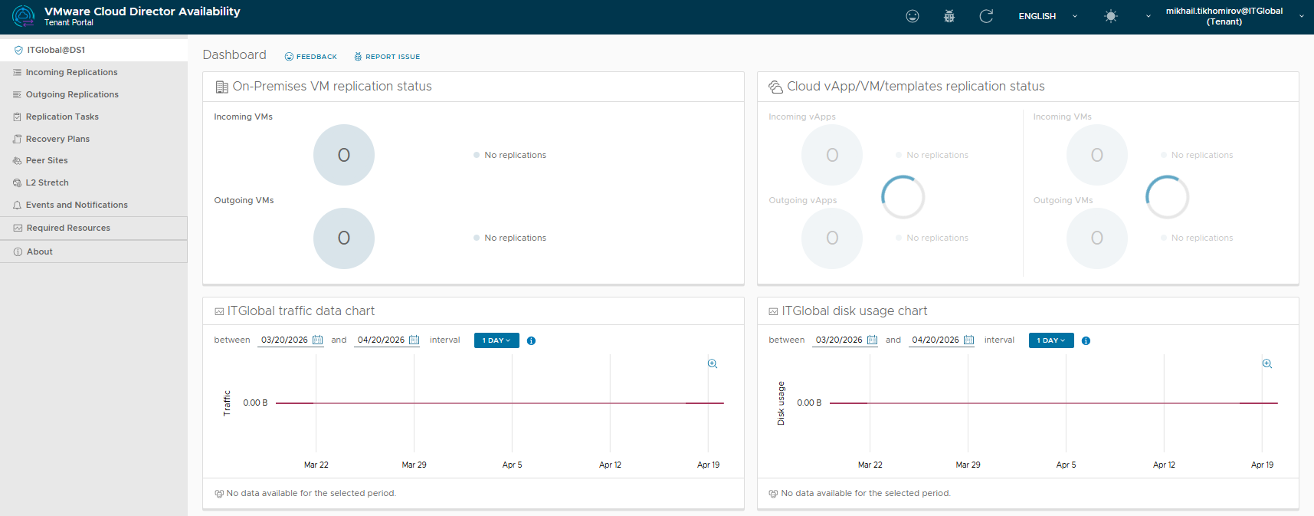Click the ITGlobal disk usage chart title icon
This screenshot has width=1314, height=516.
[x=773, y=311]
